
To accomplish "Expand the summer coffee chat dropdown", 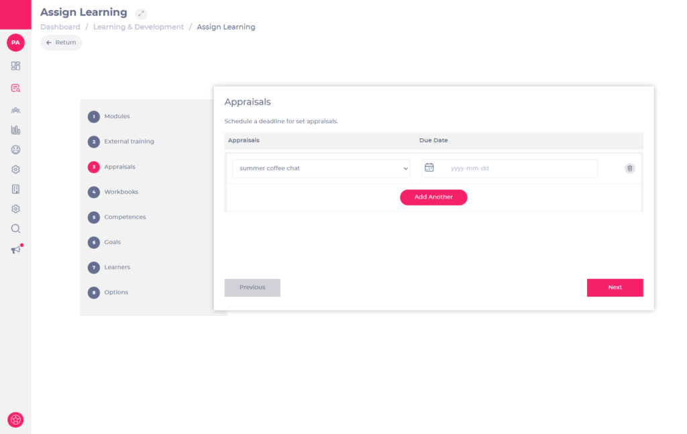I will coord(321,168).
